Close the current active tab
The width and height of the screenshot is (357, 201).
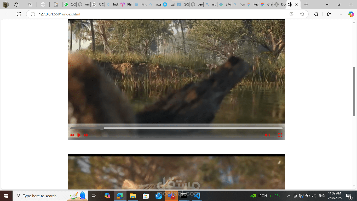click(296, 4)
